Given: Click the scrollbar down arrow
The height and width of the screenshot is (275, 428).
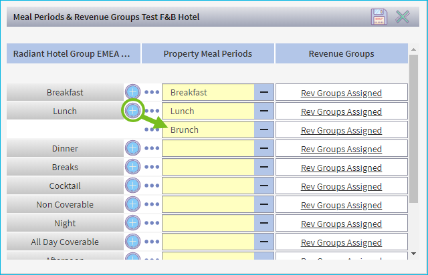Looking at the screenshot, I should coord(414,253).
